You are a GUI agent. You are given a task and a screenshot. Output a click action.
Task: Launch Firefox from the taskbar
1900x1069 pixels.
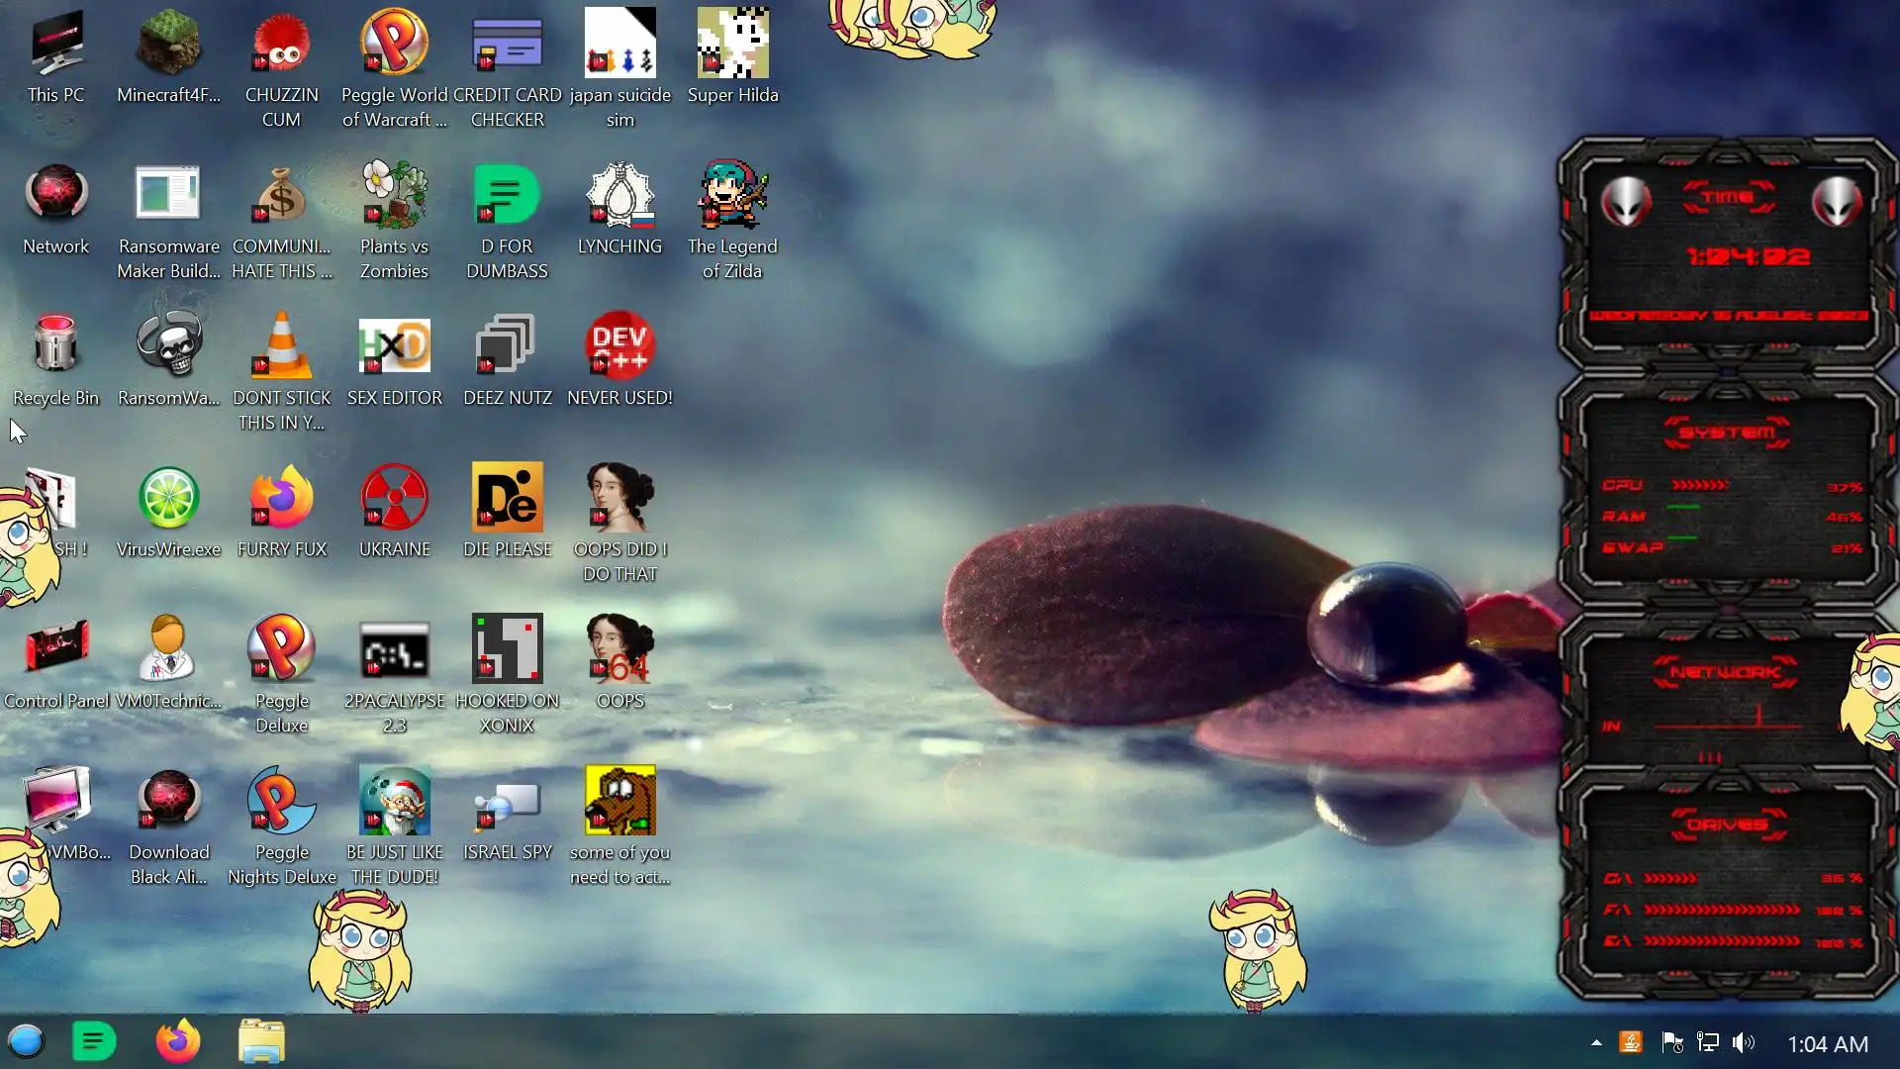(x=178, y=1042)
